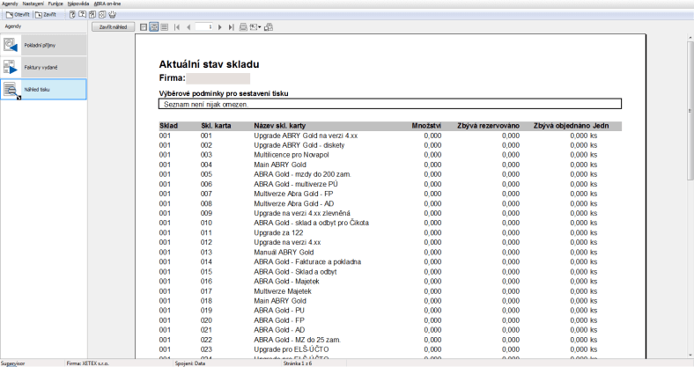
Task: Click the 'Množství' column header
Action: tap(426, 126)
